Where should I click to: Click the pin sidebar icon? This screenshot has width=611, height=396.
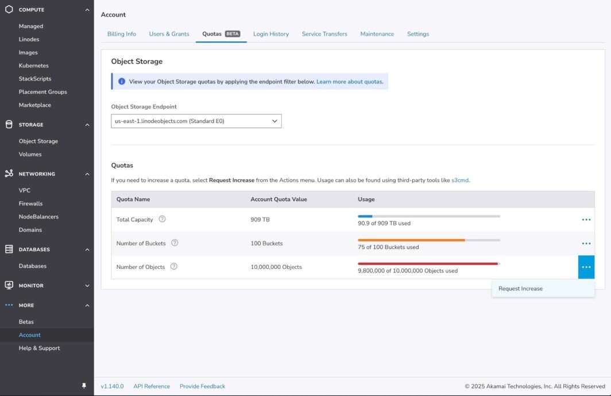(x=84, y=386)
